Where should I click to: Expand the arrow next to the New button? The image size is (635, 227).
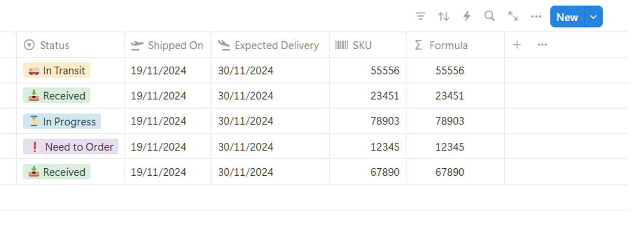pyautogui.click(x=594, y=17)
